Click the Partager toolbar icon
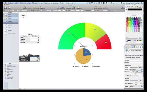This screenshot has height=92, width=147. pos(95,8)
